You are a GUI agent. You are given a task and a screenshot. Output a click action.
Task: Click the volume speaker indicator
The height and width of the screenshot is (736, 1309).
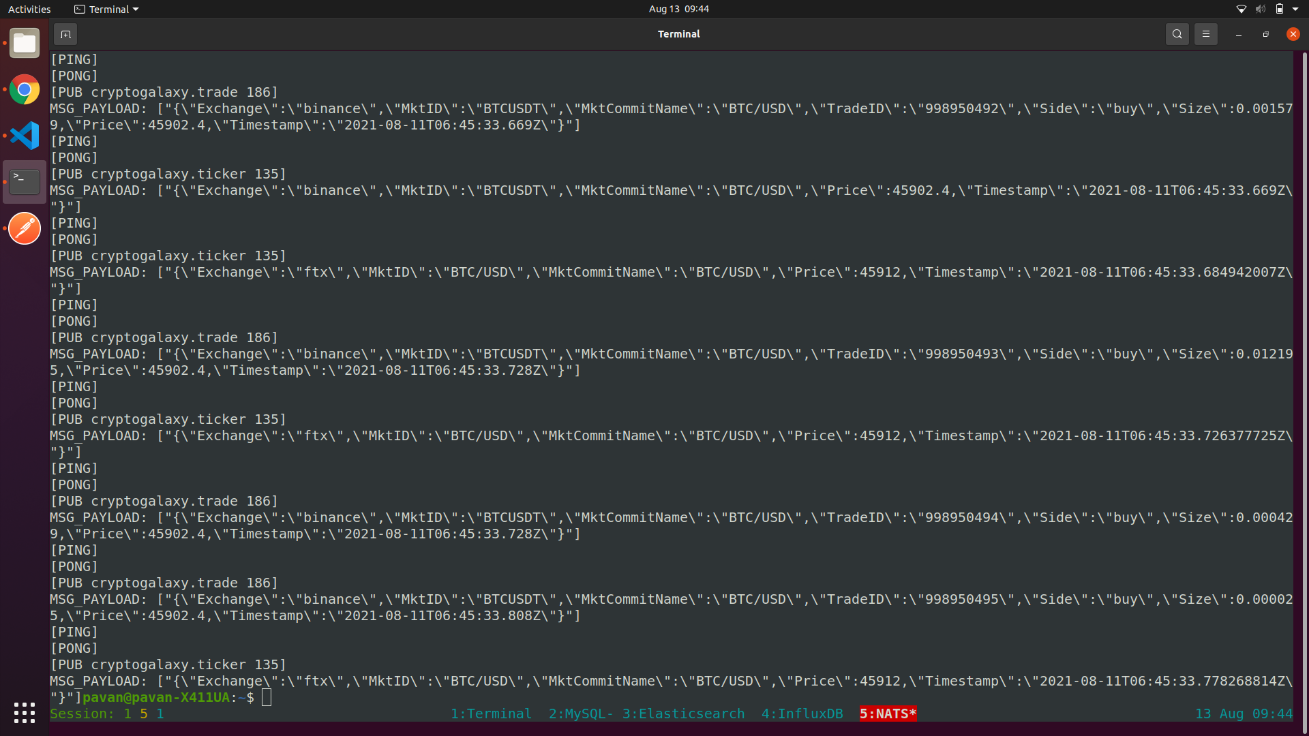point(1260,9)
